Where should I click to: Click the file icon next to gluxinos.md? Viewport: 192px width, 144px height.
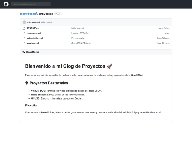pos(24,43)
